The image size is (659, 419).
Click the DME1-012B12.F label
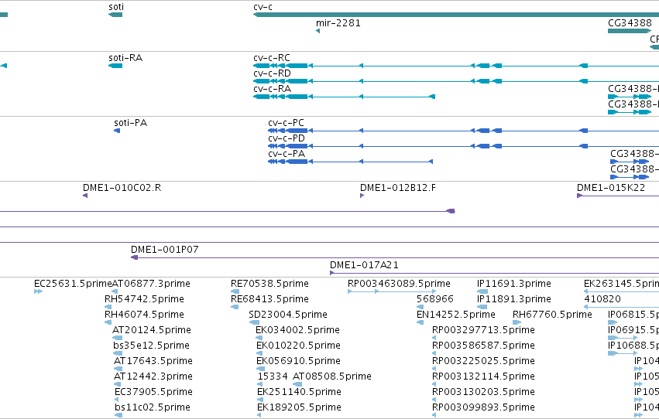pos(397,188)
